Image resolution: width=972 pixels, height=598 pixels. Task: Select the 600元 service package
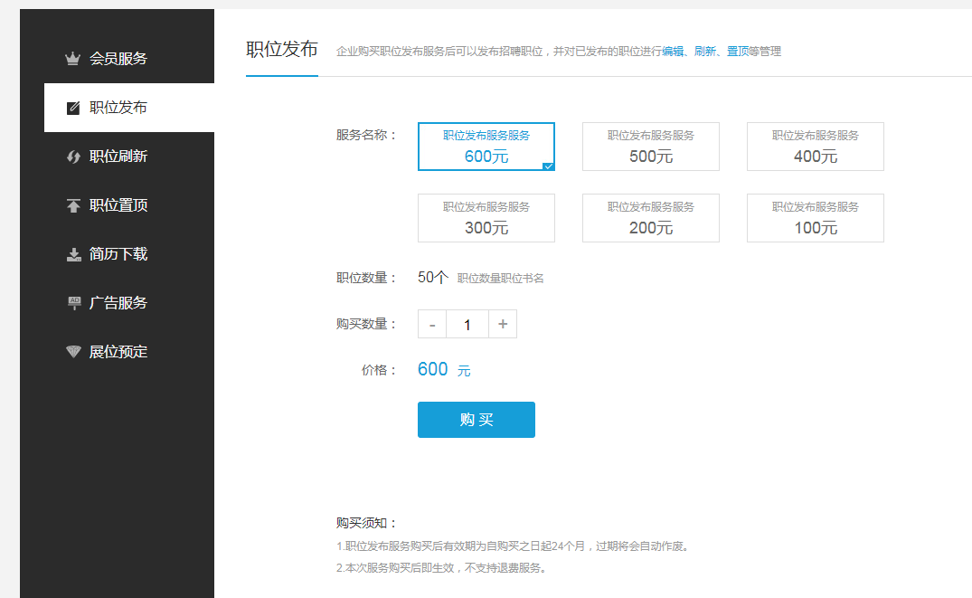tap(486, 147)
